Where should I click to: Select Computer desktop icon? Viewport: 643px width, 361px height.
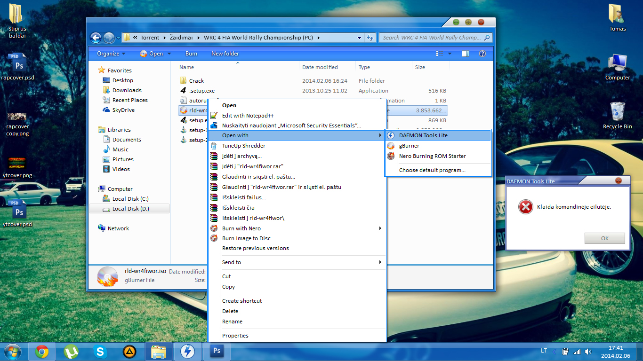[x=618, y=67]
